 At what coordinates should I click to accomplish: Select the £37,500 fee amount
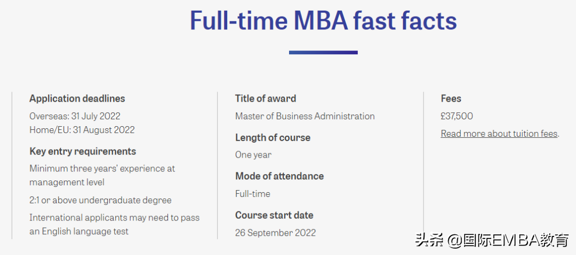click(x=457, y=116)
